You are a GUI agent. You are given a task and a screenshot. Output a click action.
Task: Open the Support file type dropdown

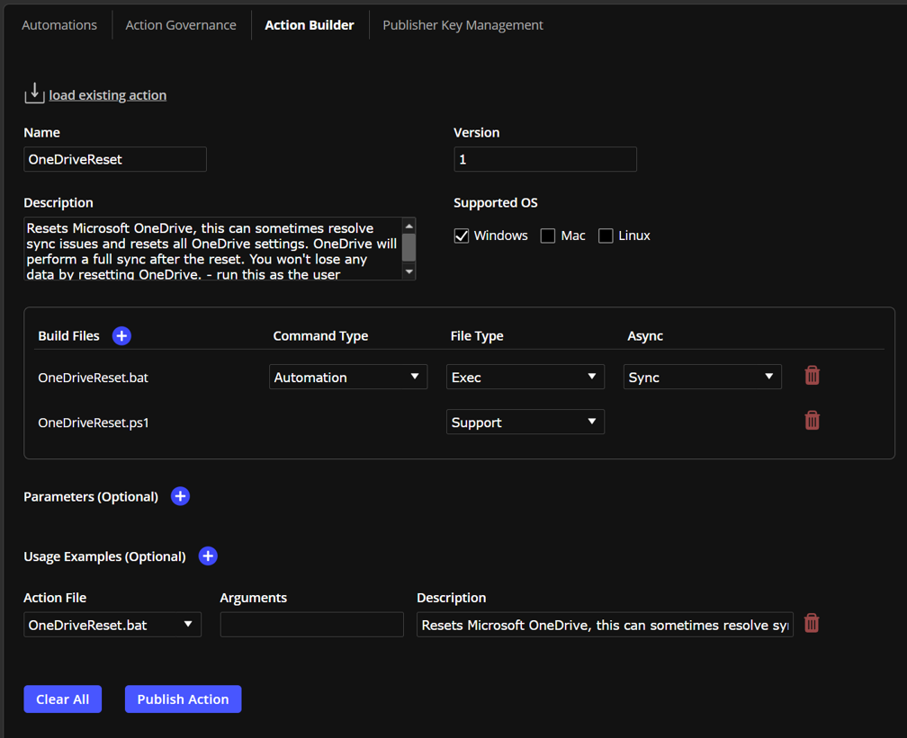click(x=525, y=422)
